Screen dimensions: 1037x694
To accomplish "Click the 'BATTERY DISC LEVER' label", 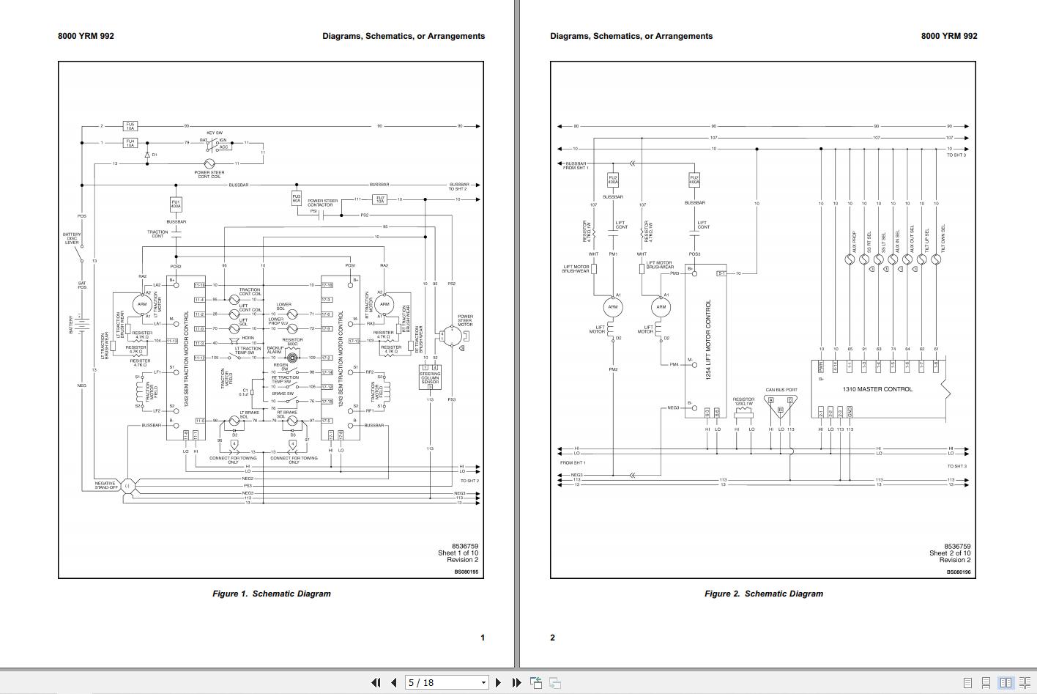I will tap(72, 238).
